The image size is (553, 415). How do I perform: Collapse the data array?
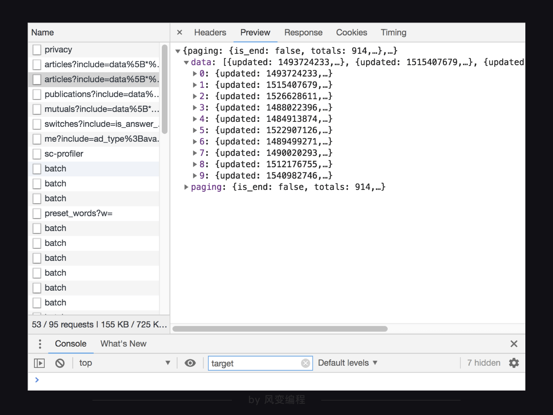(x=186, y=62)
